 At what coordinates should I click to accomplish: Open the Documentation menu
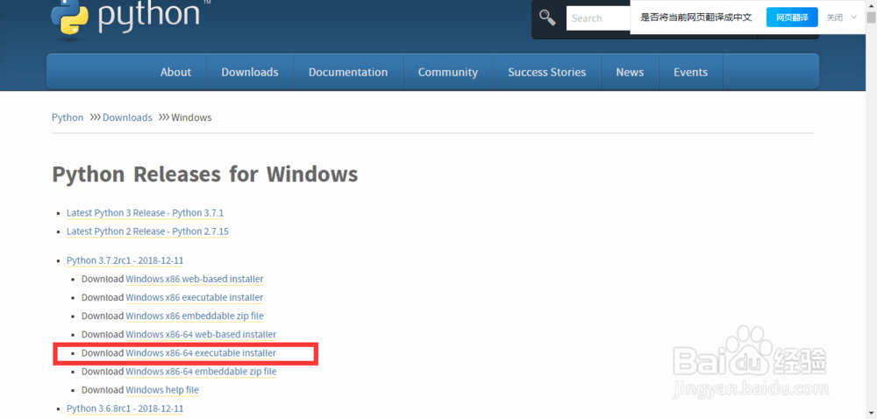pos(348,72)
